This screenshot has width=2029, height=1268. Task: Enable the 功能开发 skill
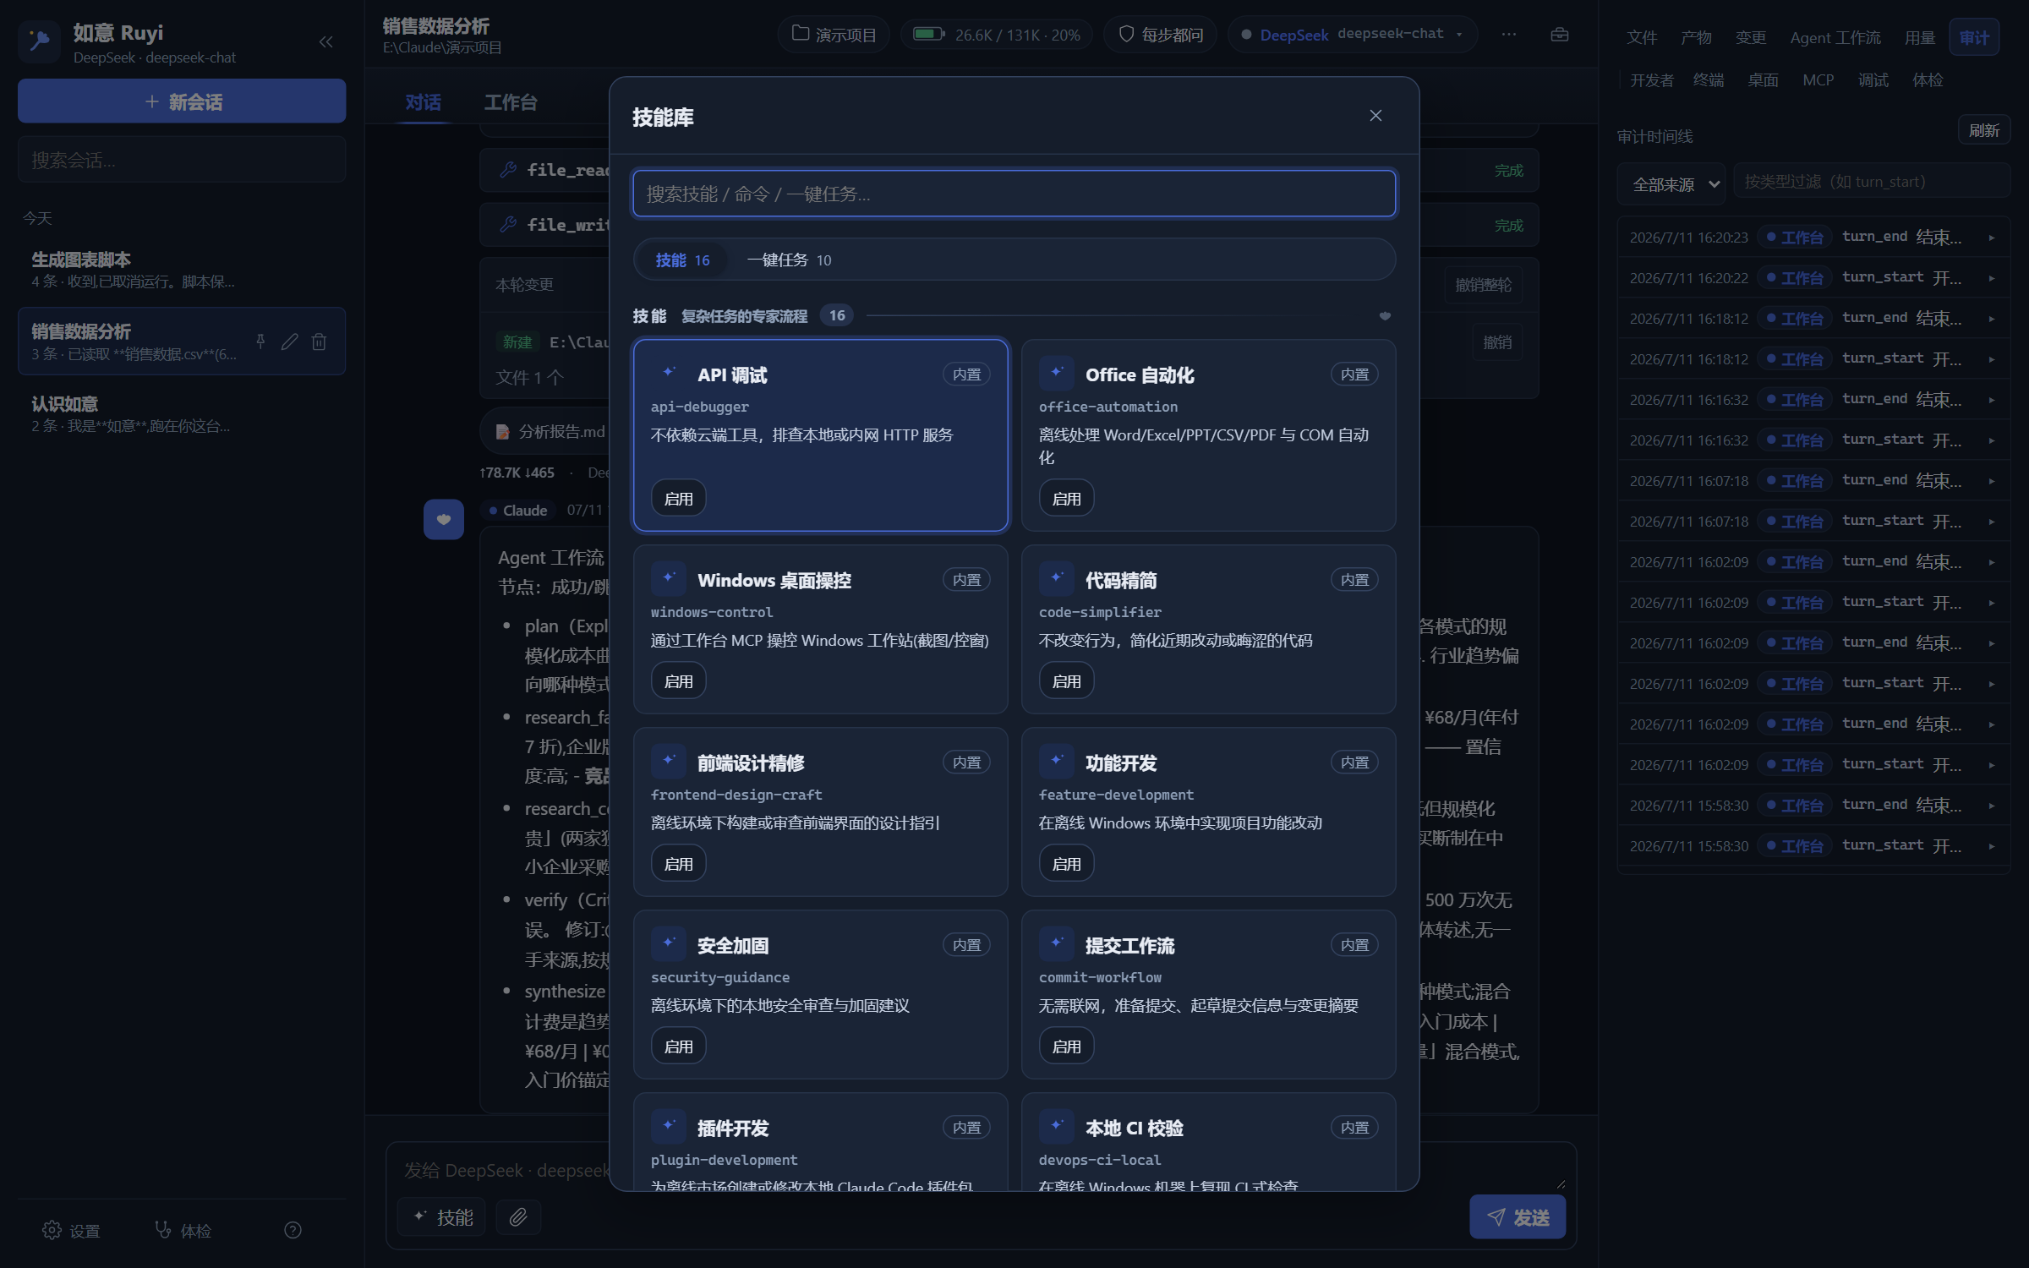tap(1066, 863)
